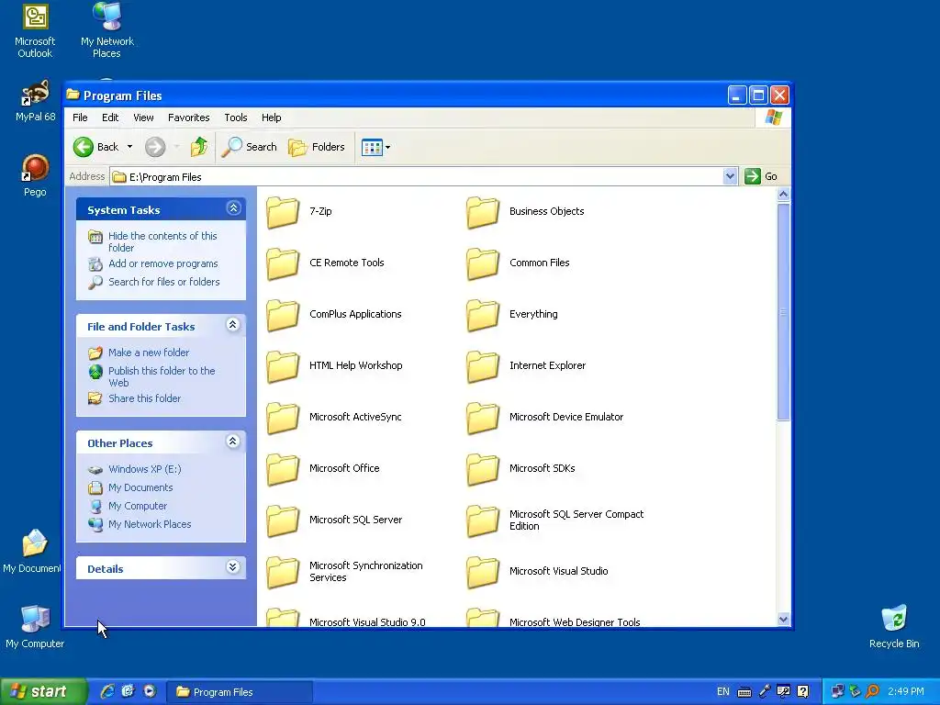Click My Computer desktop icon
This screenshot has height=705, width=940.
point(35,626)
